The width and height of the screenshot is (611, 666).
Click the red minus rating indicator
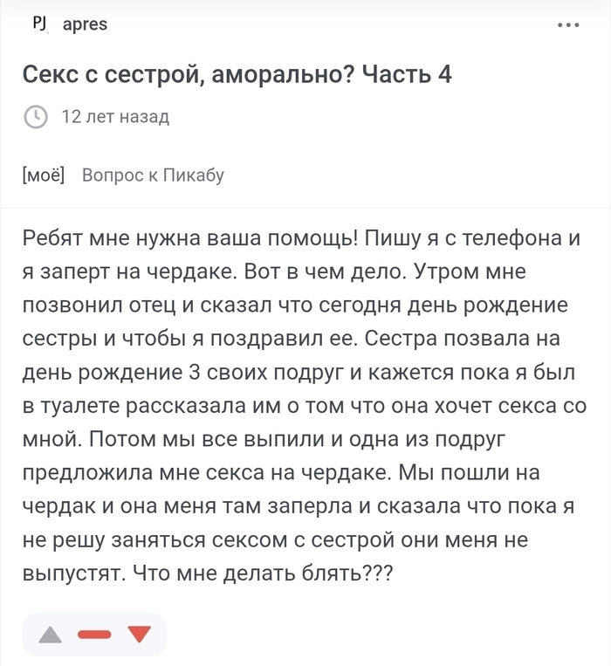pyautogui.click(x=94, y=635)
